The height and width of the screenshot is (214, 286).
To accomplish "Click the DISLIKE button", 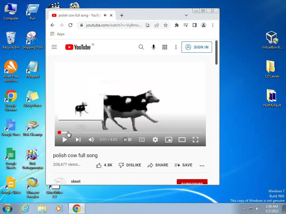I will coord(130,165).
